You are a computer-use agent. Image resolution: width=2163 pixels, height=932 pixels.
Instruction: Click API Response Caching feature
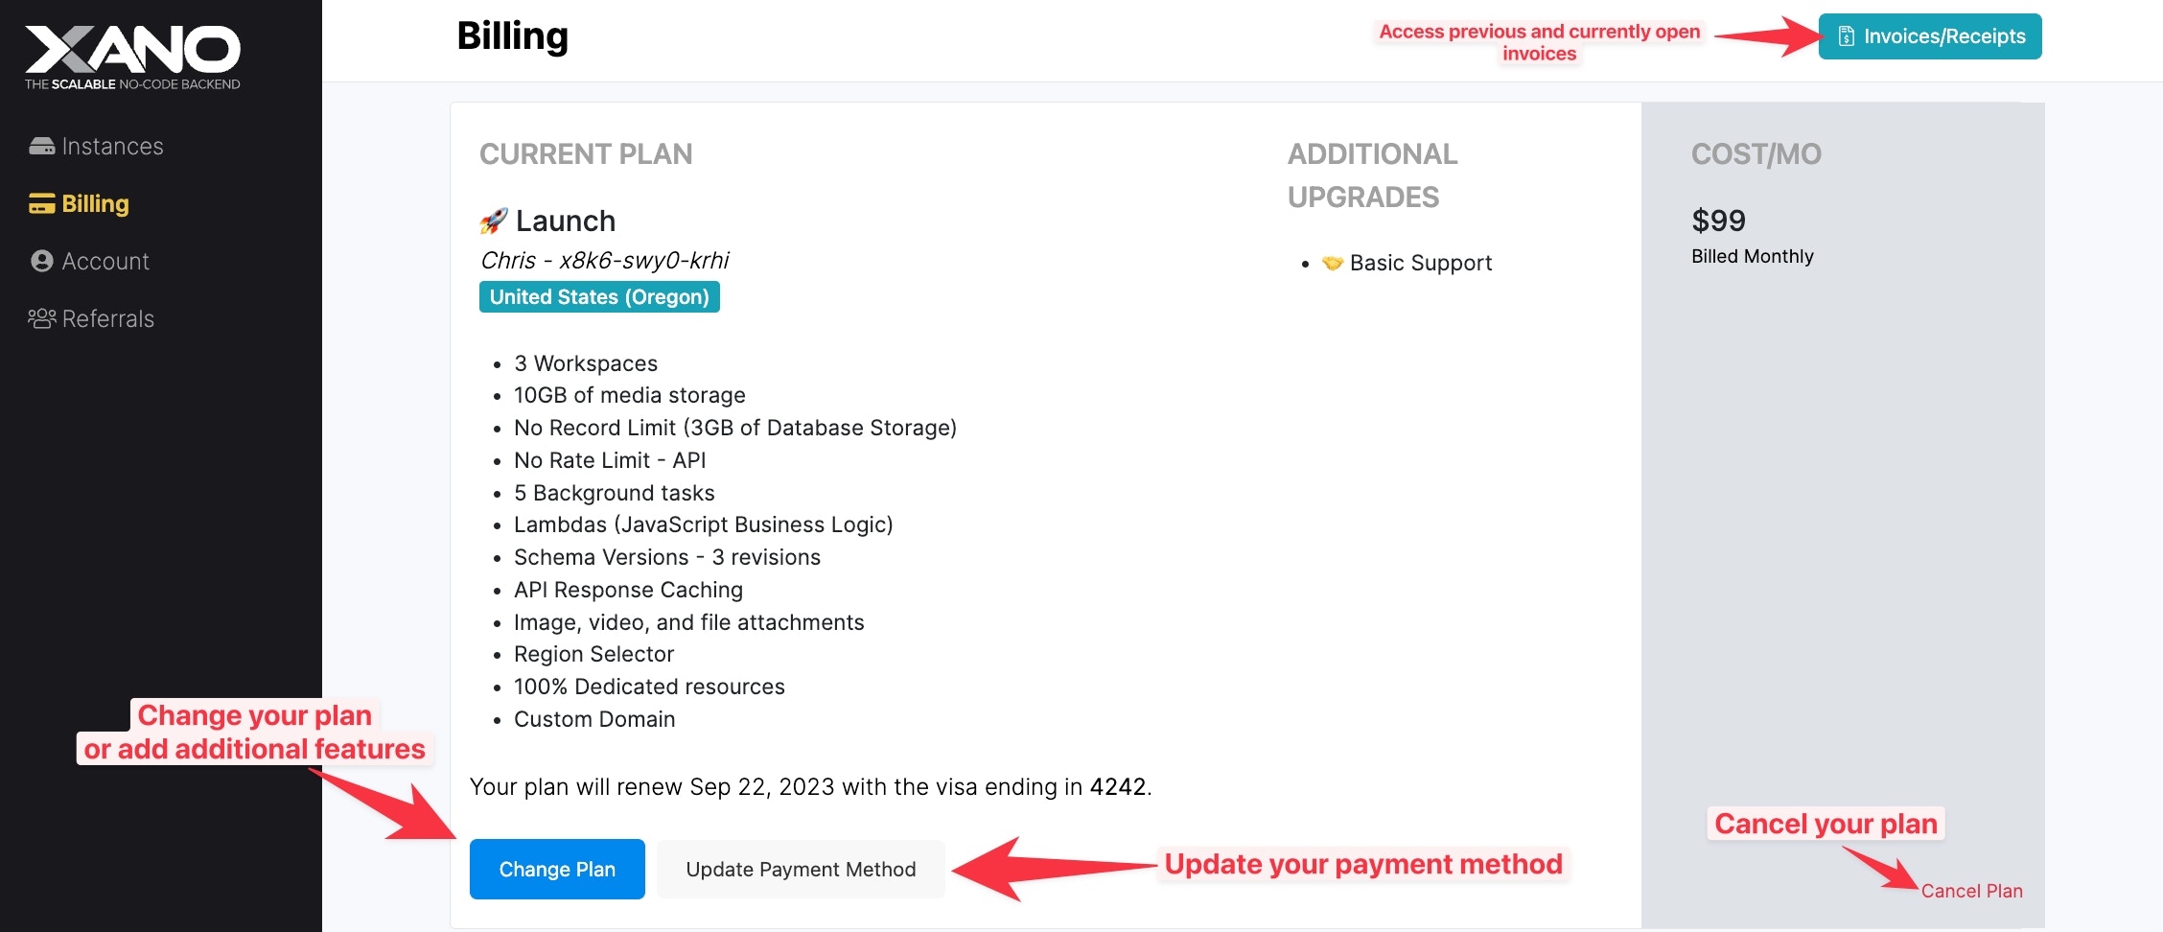[x=628, y=590]
